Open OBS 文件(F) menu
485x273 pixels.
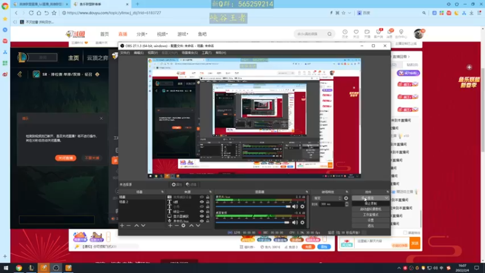pos(125,53)
